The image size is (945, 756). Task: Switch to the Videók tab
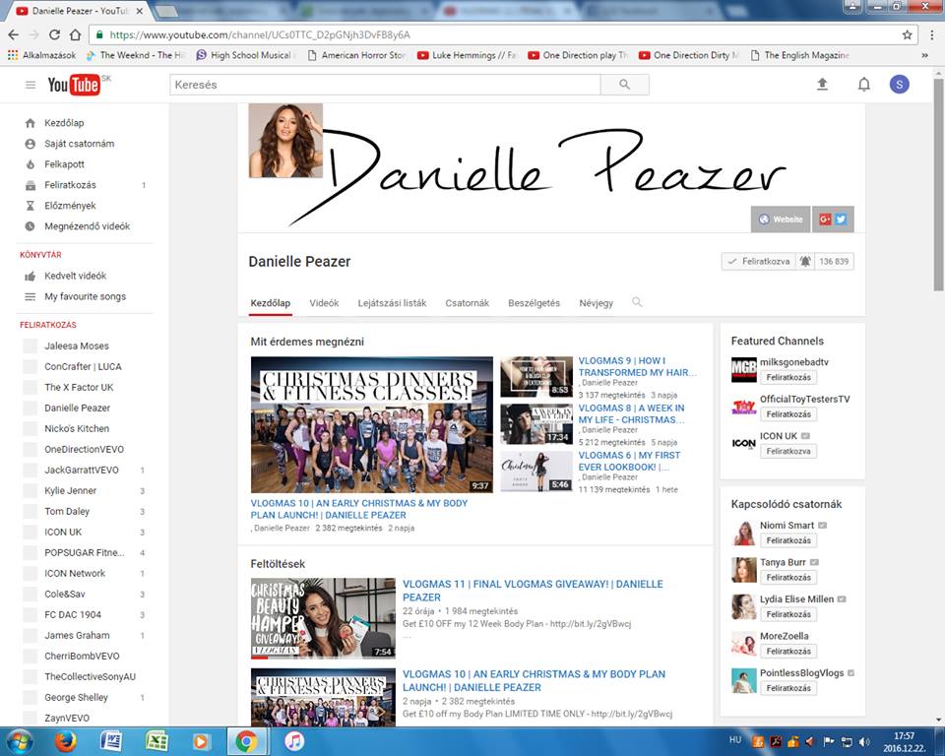(324, 302)
